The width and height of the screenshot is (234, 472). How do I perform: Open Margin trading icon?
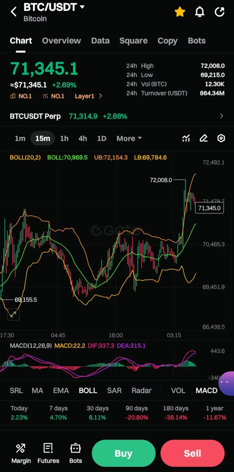pos(21,453)
